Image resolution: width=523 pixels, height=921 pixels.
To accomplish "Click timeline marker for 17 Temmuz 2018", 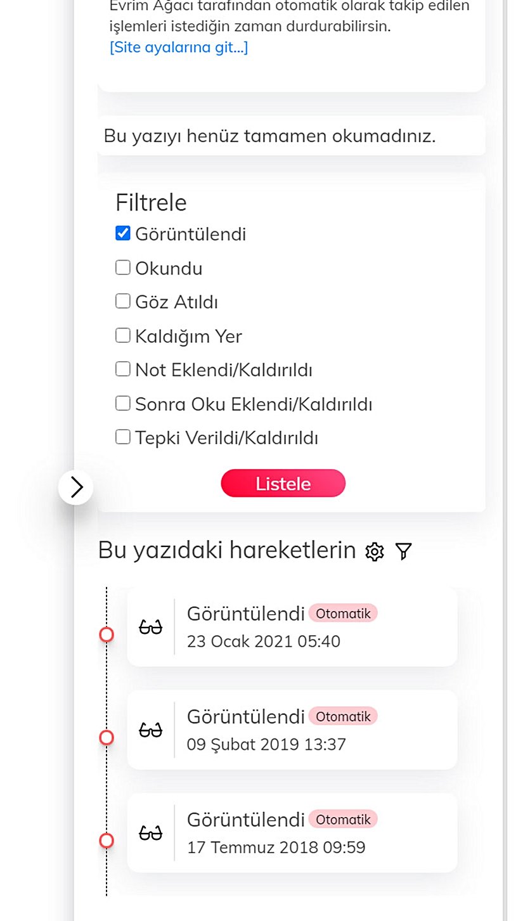I will pos(107,840).
